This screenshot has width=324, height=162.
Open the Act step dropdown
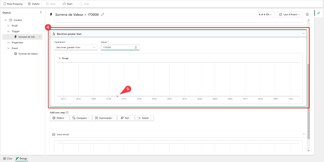tap(126, 118)
